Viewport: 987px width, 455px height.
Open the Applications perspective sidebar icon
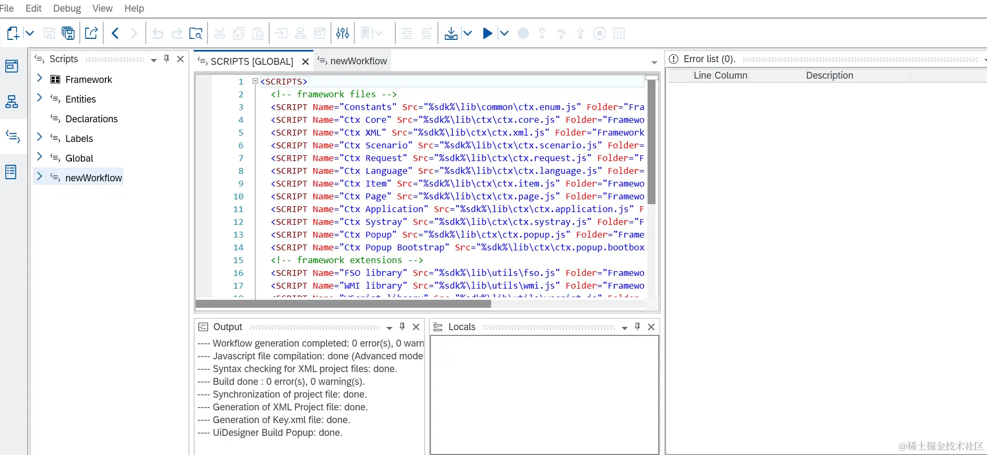[x=12, y=66]
